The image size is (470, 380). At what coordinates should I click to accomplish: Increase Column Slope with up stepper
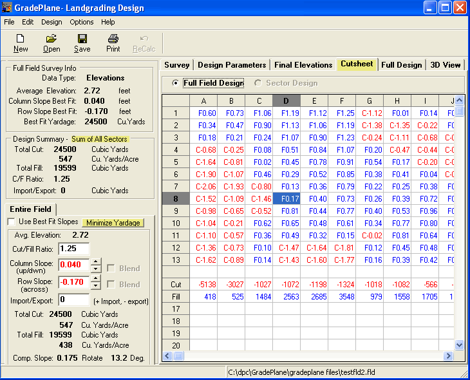96,261
